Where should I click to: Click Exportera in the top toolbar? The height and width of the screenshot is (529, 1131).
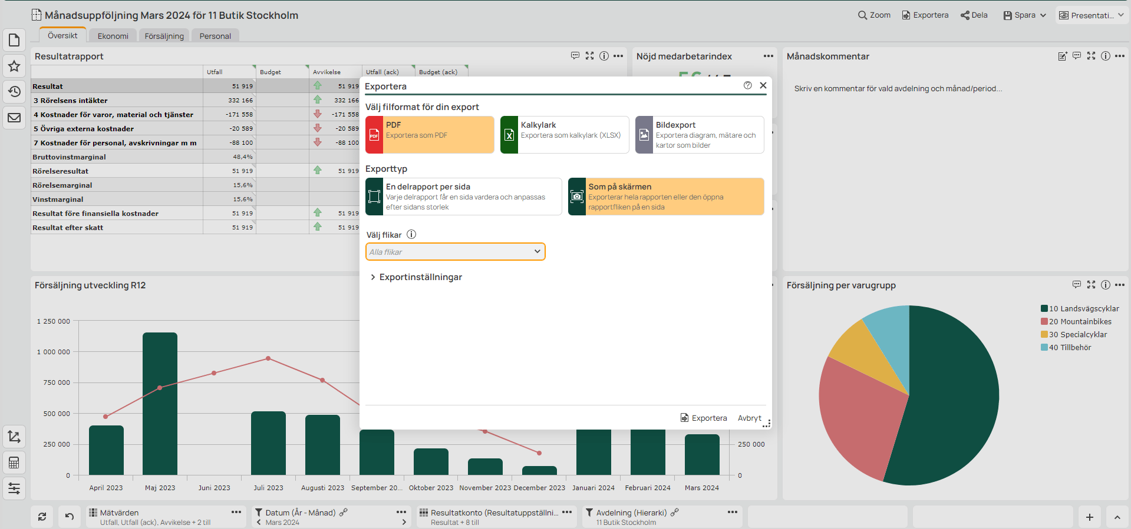tap(925, 15)
